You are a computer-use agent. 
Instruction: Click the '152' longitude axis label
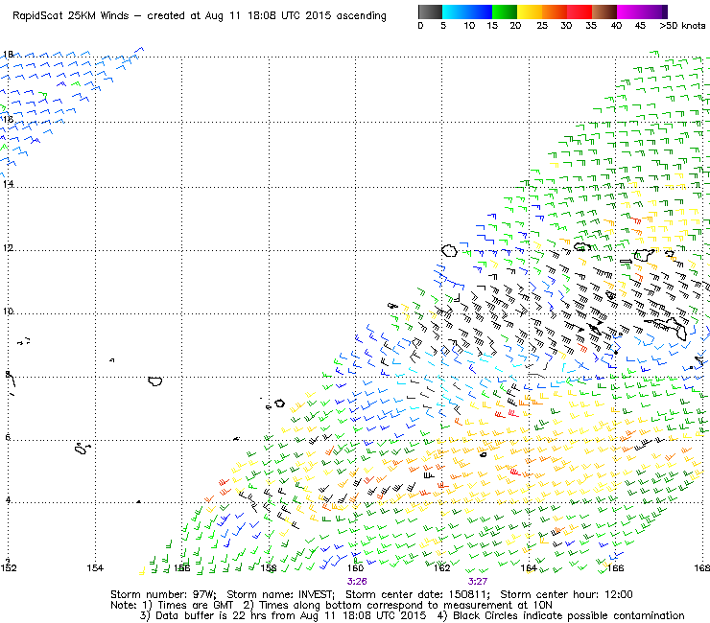9,567
